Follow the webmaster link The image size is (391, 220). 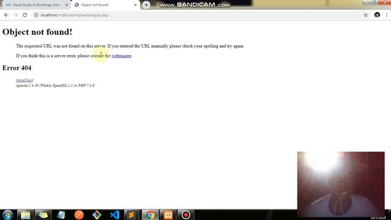coord(121,56)
